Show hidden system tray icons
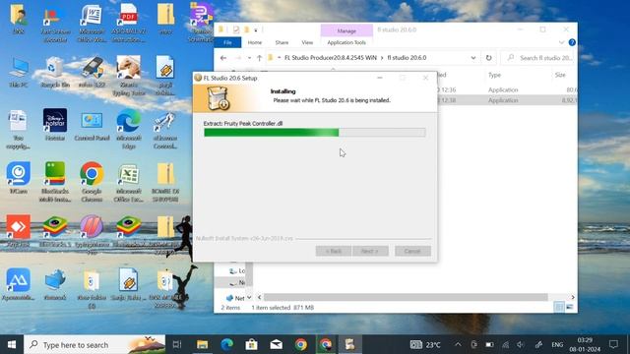Viewport: 630px width, 354px height. point(458,344)
